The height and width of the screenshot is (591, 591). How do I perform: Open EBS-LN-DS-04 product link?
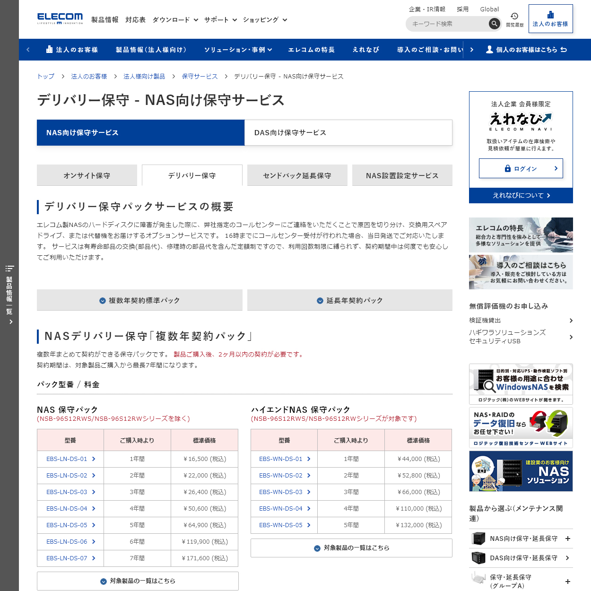(71, 508)
